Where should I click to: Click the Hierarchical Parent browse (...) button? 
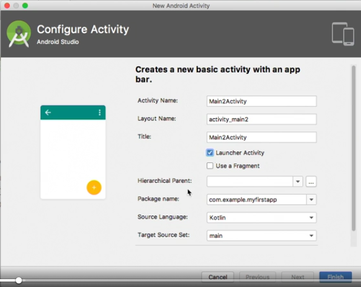311,182
